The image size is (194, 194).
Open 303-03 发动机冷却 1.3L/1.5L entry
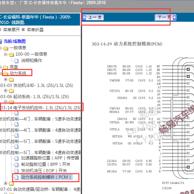click(36, 85)
